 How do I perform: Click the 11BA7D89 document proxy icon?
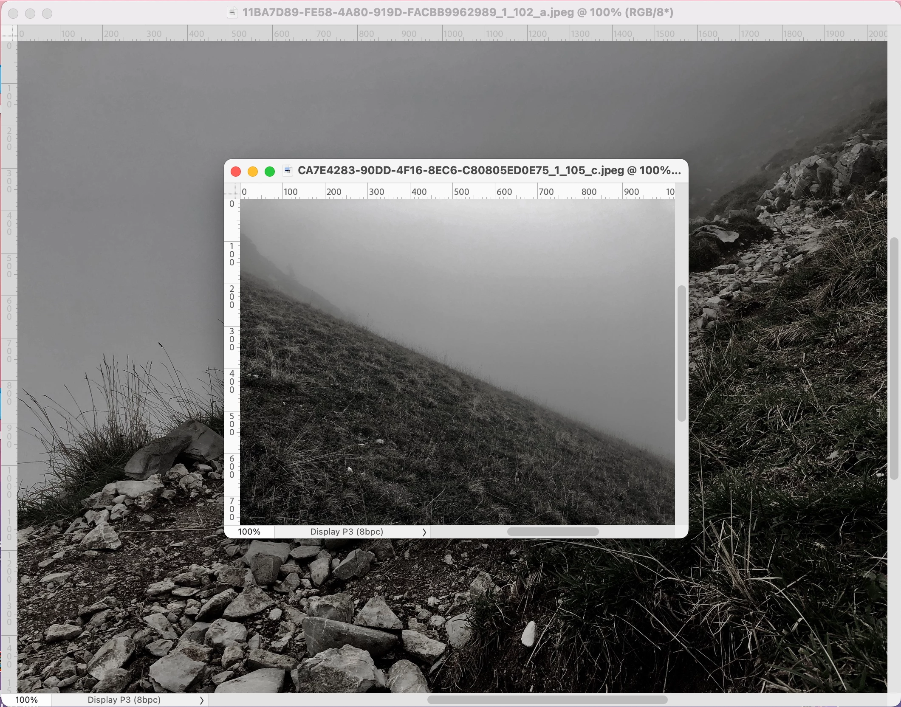tap(232, 12)
